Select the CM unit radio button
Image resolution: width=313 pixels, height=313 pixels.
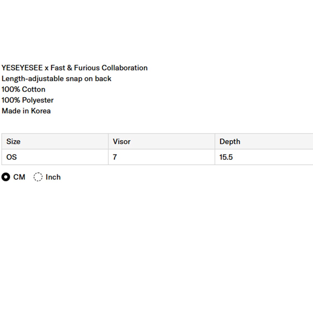(6, 177)
